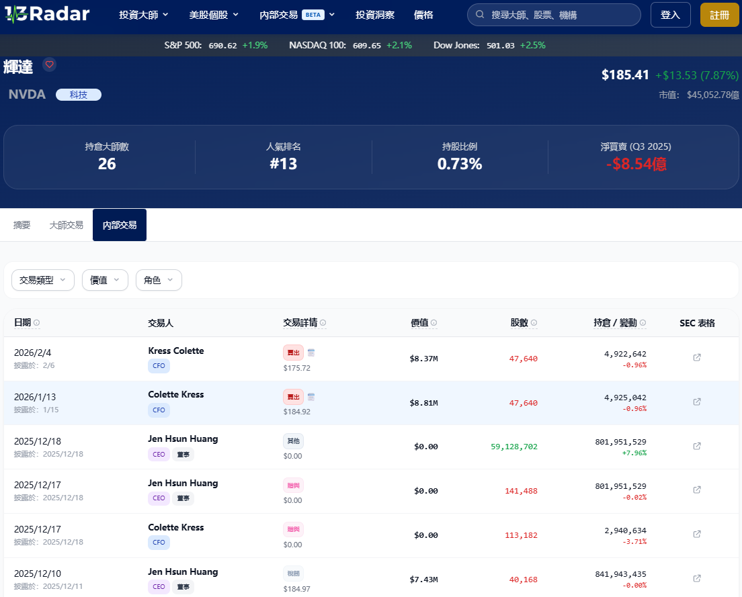Click the SEC 表格 column header
This screenshot has height=597, width=742.
click(697, 323)
